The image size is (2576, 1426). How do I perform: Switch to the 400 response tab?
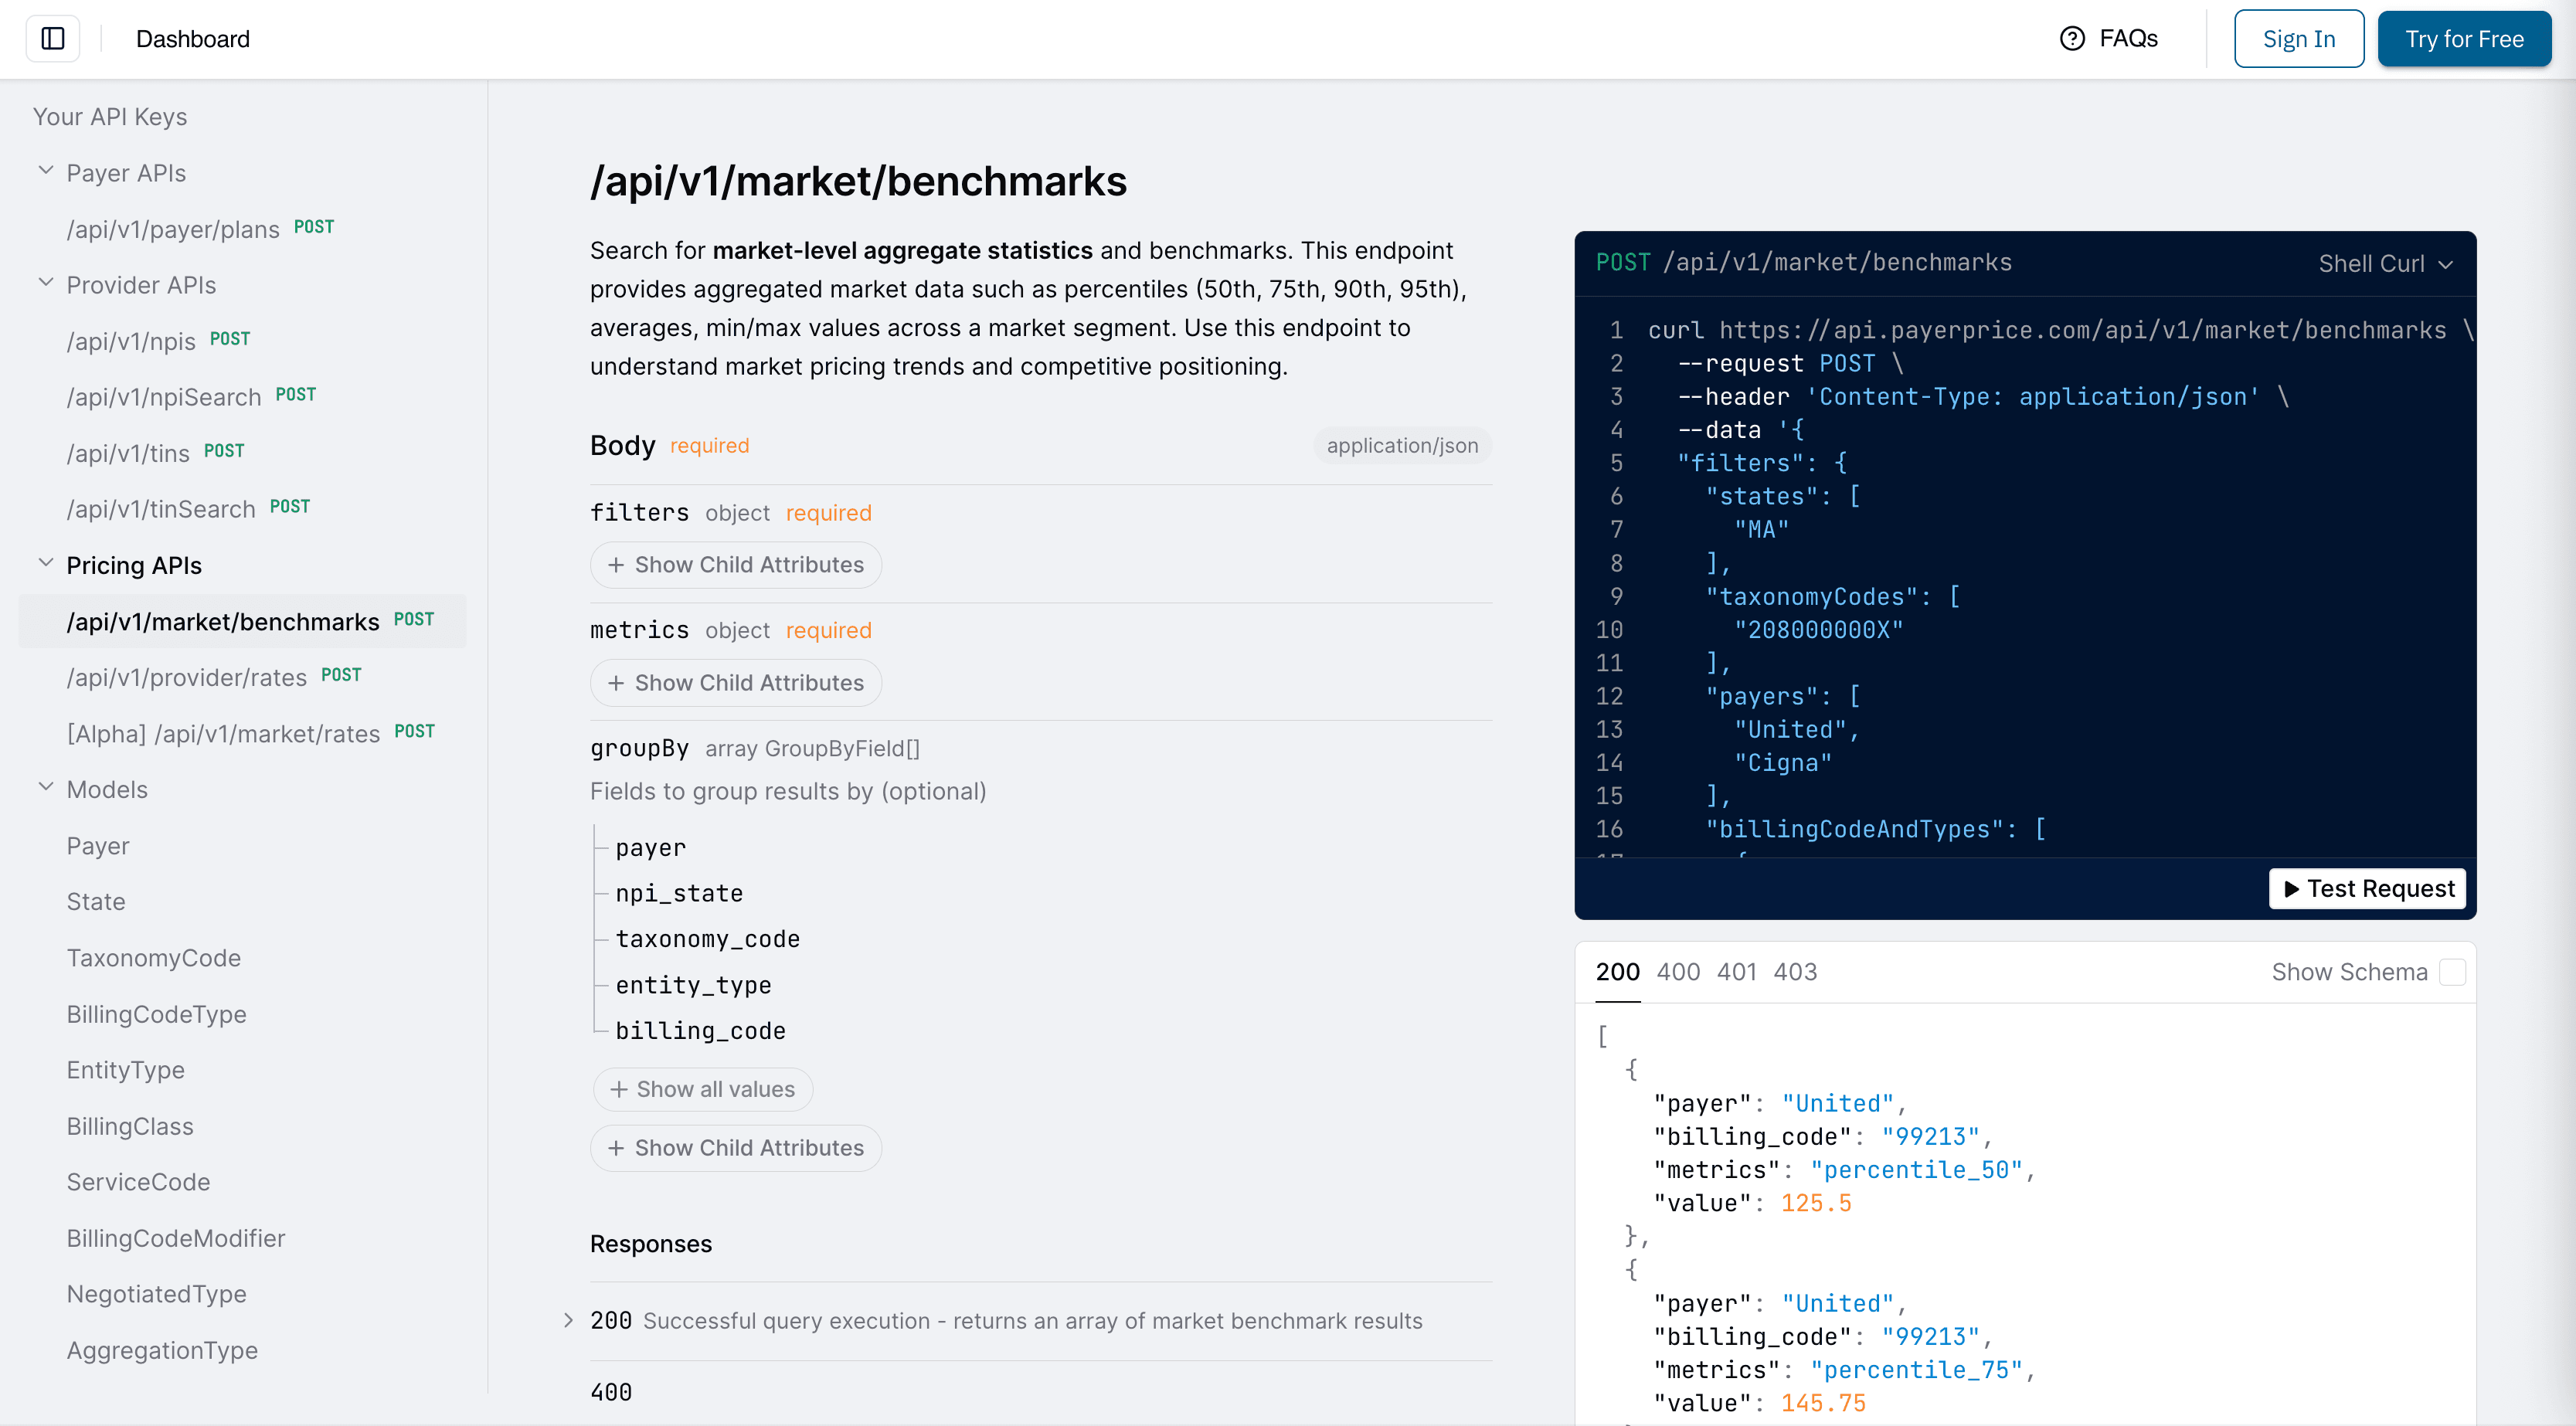(1678, 971)
